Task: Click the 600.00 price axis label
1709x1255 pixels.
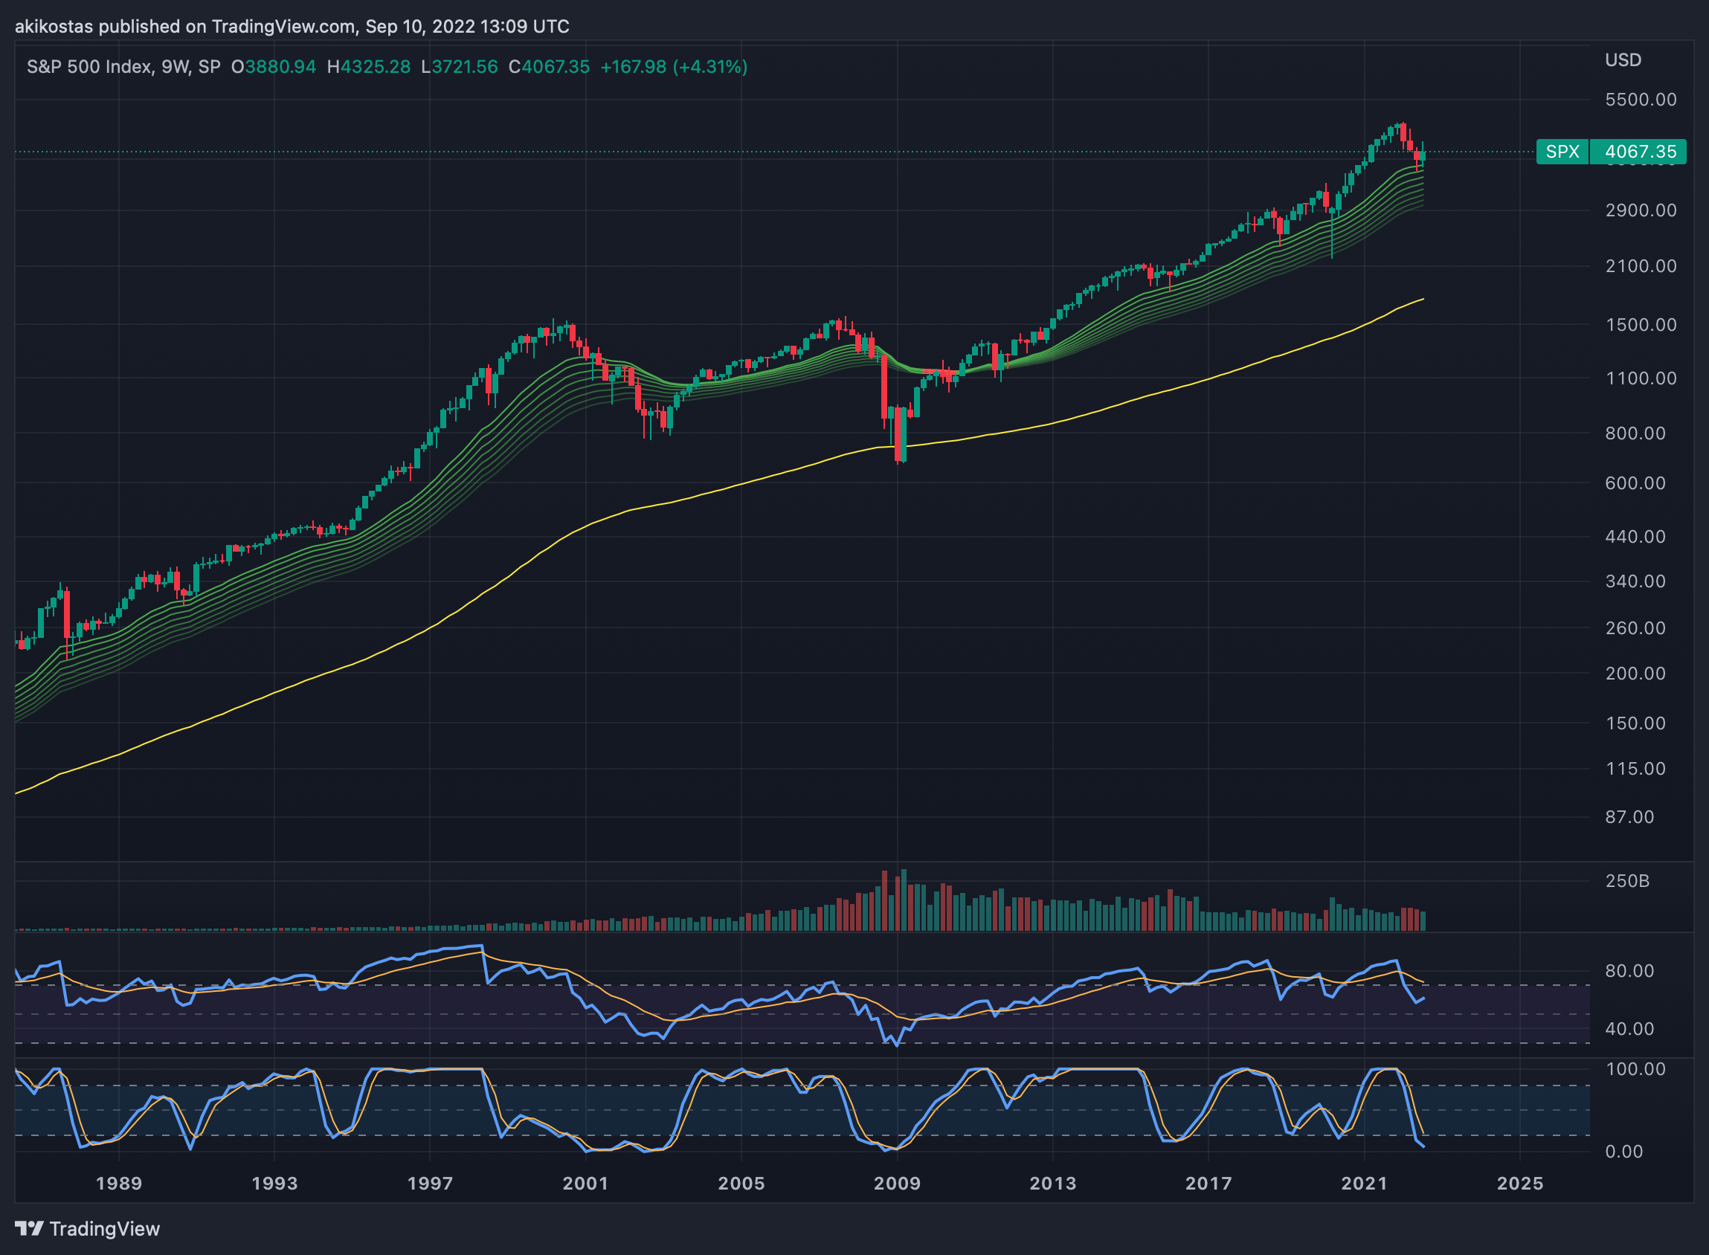Action: [x=1635, y=483]
